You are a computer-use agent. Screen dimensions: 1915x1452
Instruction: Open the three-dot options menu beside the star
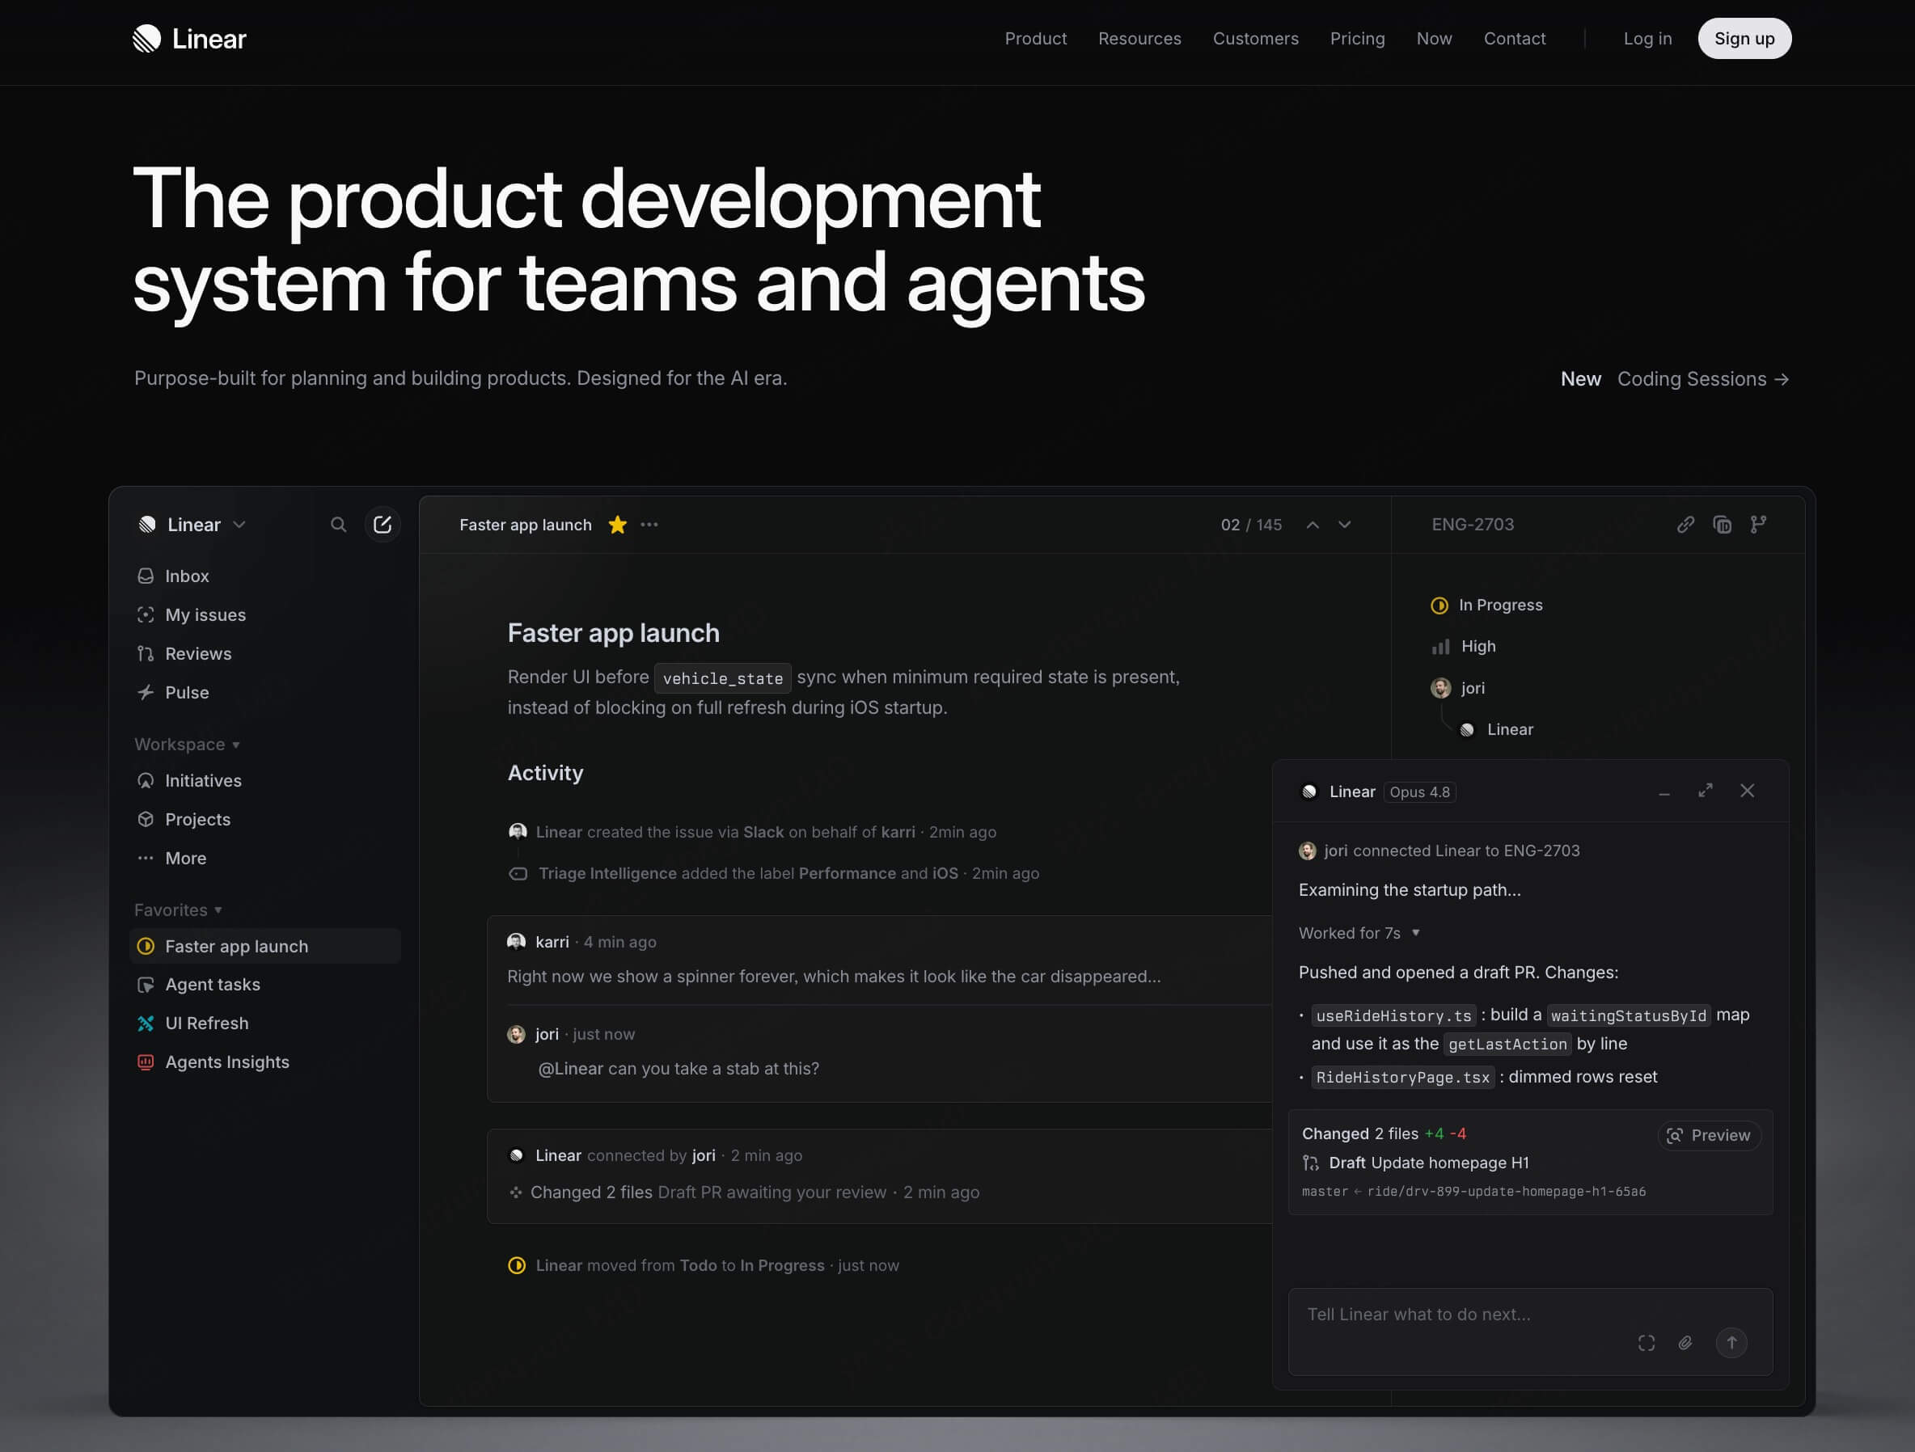(x=649, y=525)
